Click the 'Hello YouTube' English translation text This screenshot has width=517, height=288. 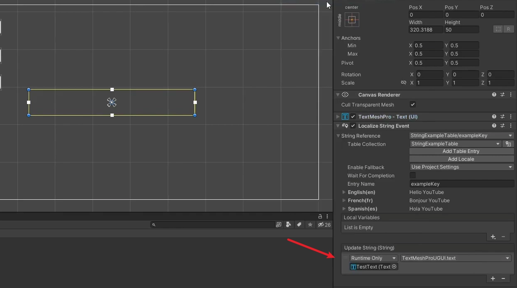click(426, 192)
